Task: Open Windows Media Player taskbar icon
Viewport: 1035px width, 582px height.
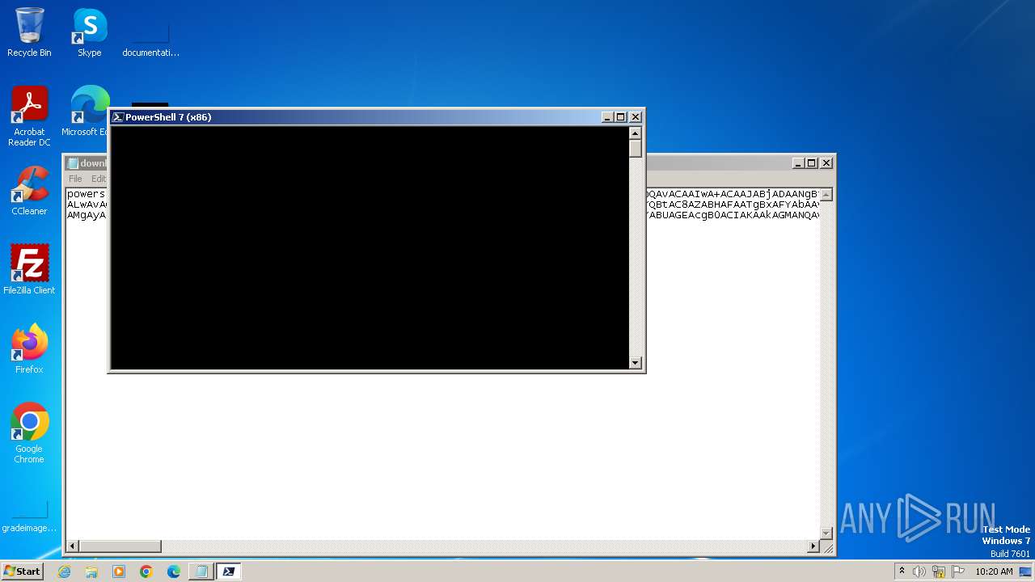Action: click(119, 571)
